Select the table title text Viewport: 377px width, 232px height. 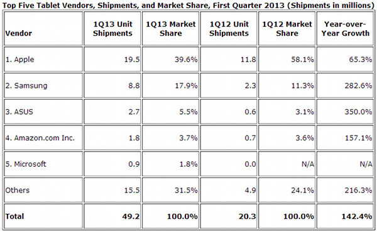[x=188, y=5]
